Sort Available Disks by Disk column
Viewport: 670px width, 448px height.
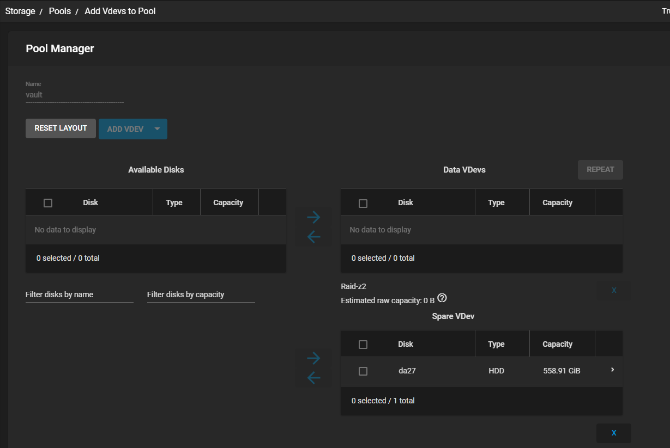click(90, 202)
